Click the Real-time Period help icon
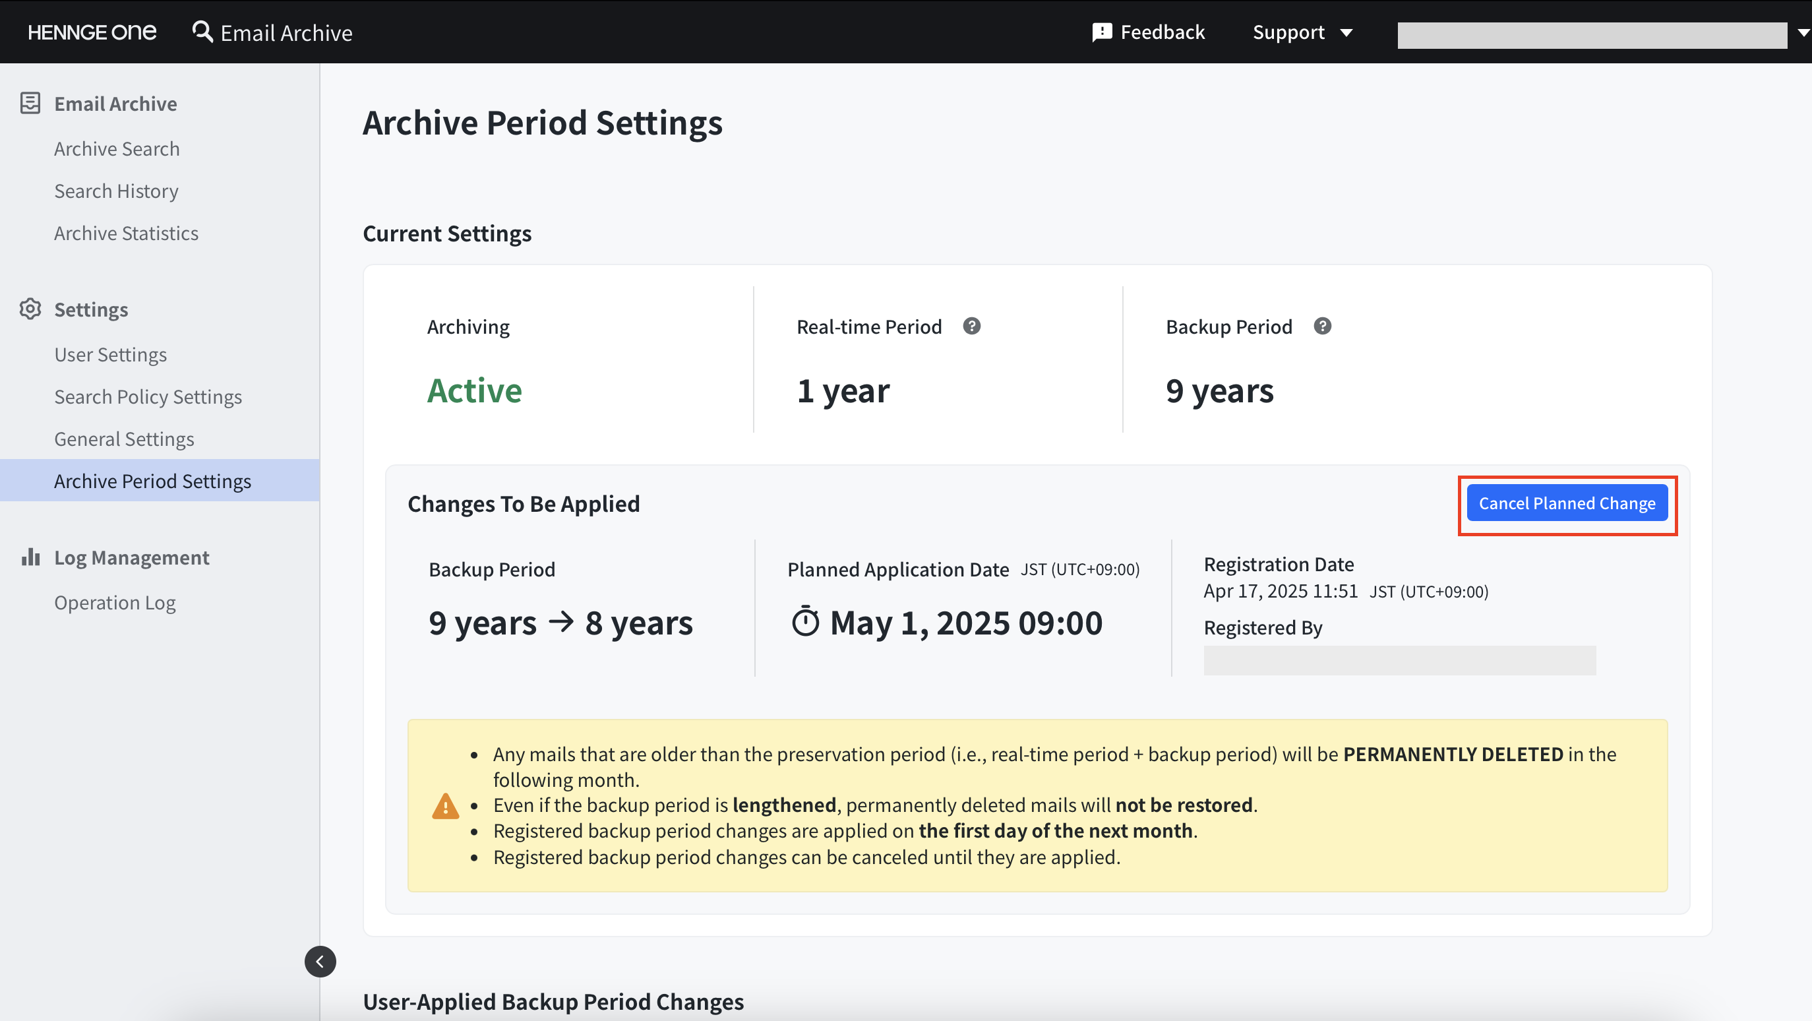The image size is (1812, 1021). [x=971, y=326]
